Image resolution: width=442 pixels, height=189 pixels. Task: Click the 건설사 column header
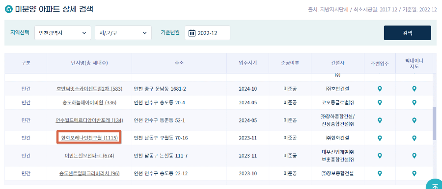pos(337,63)
